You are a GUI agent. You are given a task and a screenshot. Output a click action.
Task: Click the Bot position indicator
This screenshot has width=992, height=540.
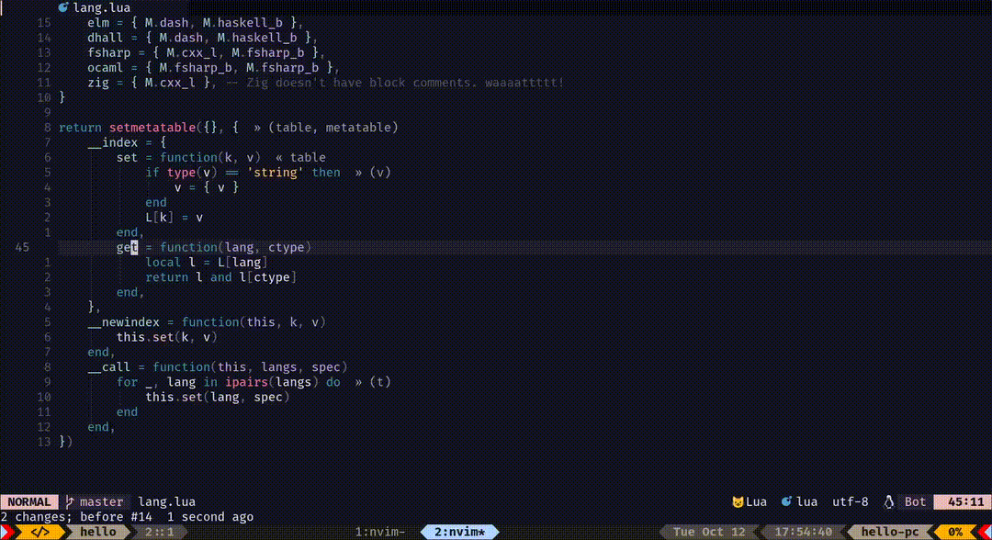pos(915,502)
